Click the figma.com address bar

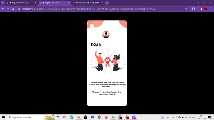coord(102,9)
